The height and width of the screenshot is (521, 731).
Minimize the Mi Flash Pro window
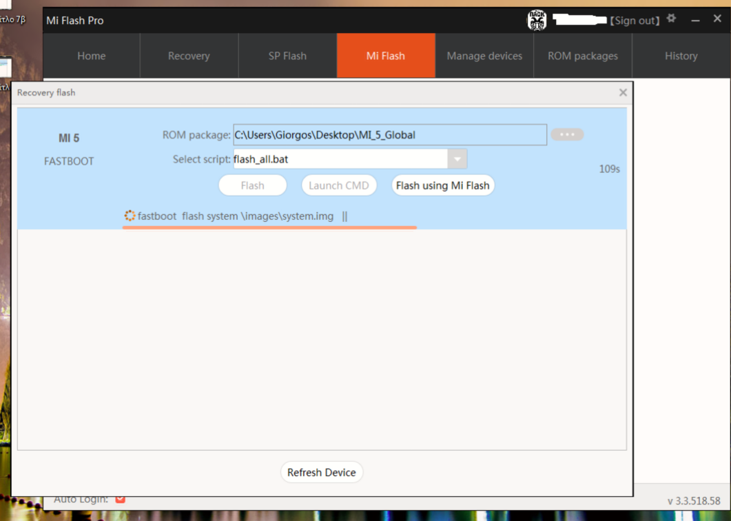(x=695, y=21)
